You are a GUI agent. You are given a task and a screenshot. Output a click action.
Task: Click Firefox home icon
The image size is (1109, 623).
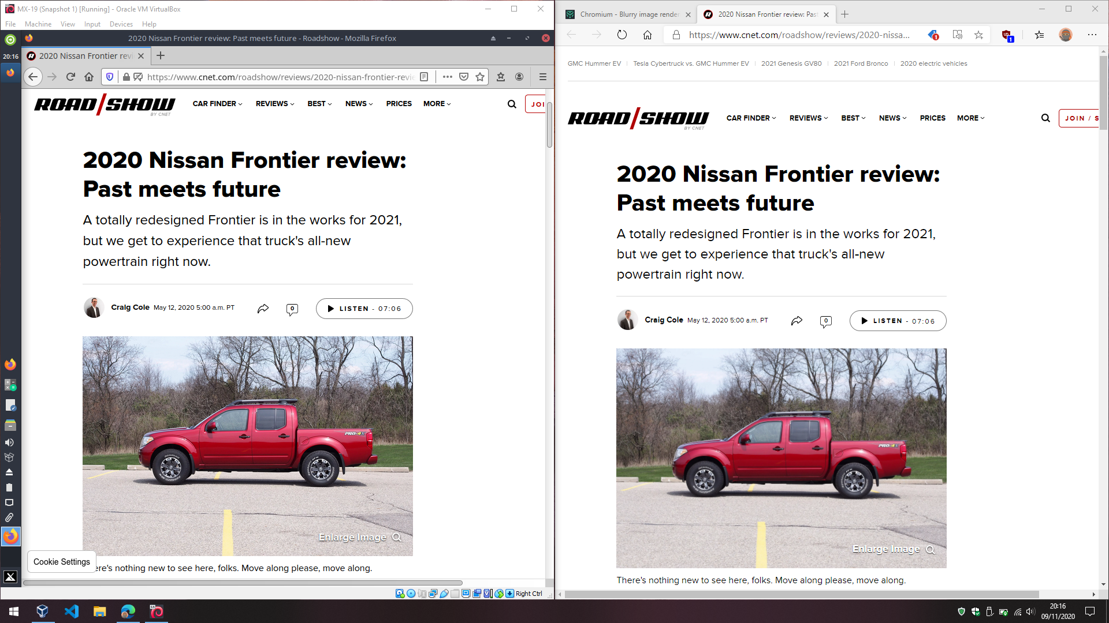89,77
